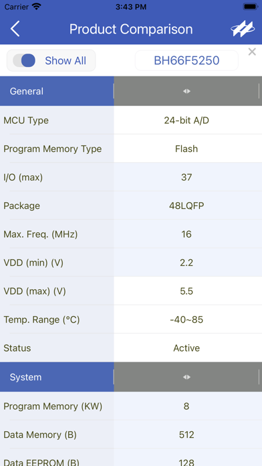Tap the battery icon in status bar
Viewport: 262px width, 466px height.
251,7
